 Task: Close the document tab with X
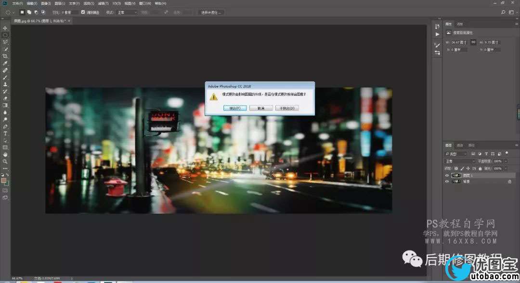[69, 21]
